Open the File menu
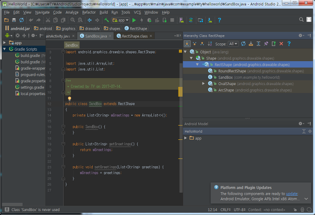This screenshot has width=315, height=215. point(6,12)
